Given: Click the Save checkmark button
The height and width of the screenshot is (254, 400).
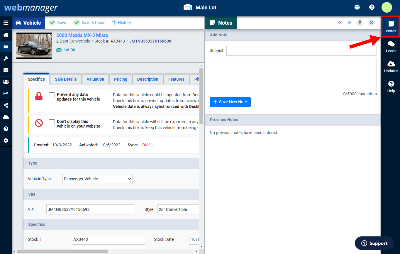Looking at the screenshot, I should tap(57, 23).
